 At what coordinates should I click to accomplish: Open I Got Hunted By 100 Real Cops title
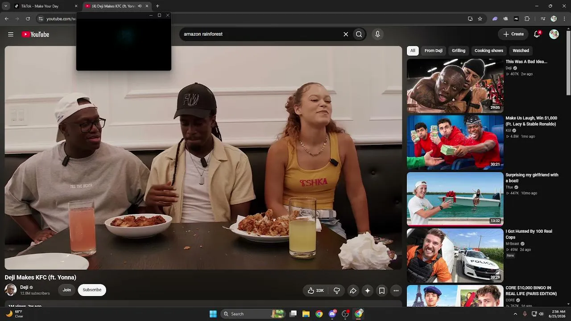529,235
